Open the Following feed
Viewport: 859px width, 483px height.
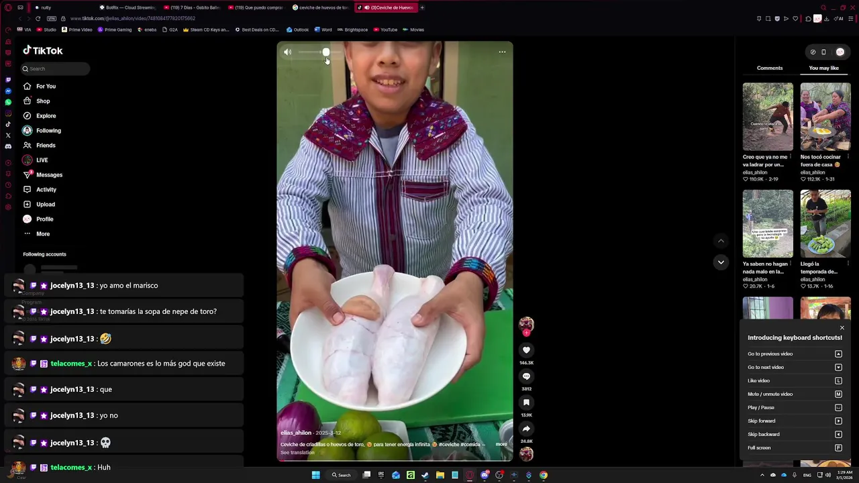point(42,131)
